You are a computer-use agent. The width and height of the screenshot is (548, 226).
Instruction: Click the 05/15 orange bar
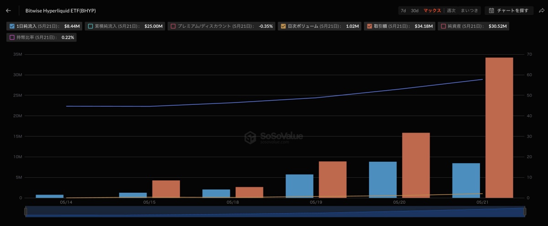(x=166, y=189)
